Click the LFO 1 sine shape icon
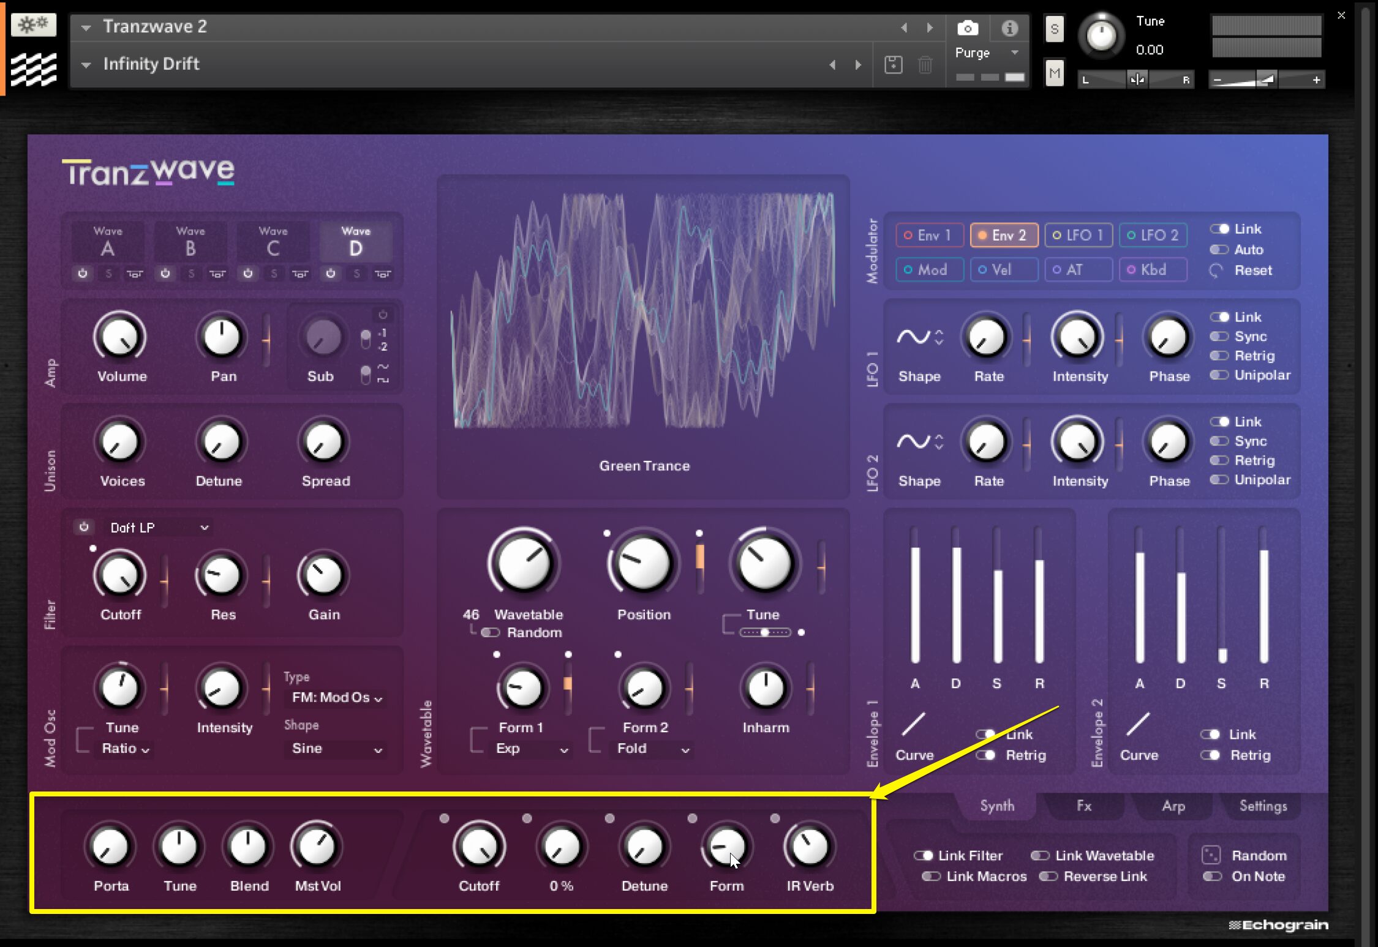 (913, 337)
